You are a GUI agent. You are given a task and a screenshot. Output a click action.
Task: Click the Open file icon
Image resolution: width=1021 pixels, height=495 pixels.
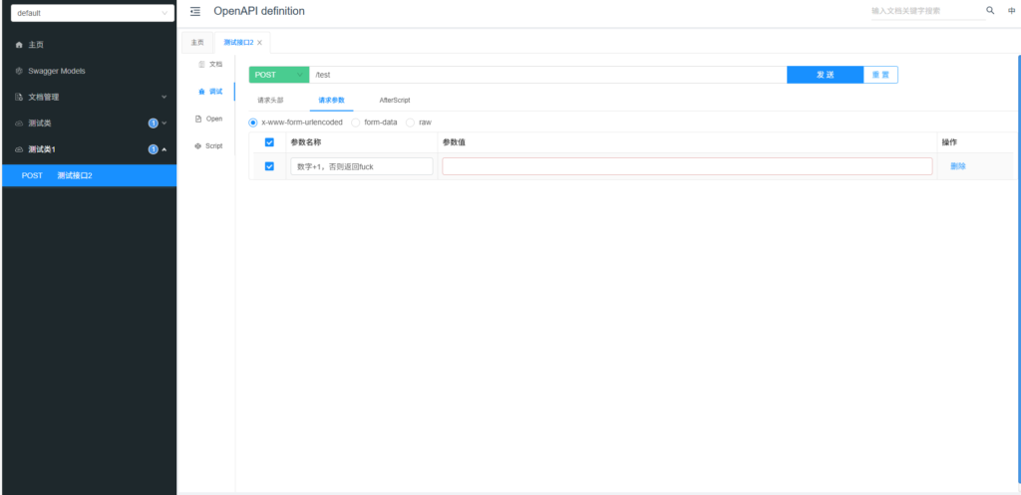198,119
